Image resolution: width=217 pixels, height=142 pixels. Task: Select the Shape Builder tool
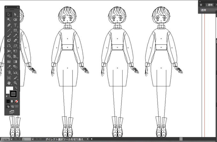tap(9, 56)
